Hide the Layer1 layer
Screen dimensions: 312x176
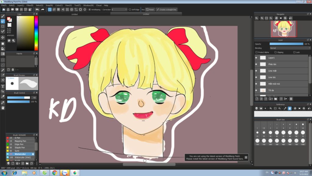(x=256, y=58)
